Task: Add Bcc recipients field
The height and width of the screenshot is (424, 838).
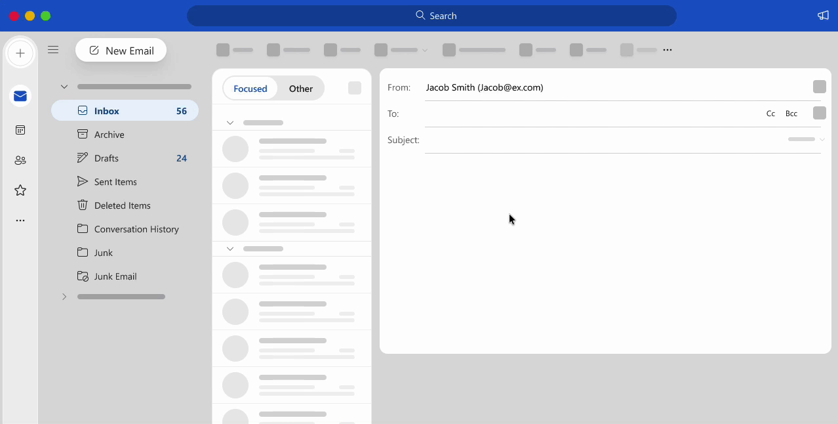Action: click(791, 114)
